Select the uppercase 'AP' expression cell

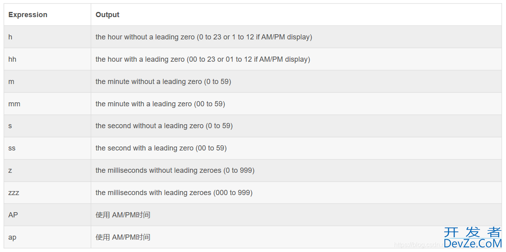tap(47, 215)
